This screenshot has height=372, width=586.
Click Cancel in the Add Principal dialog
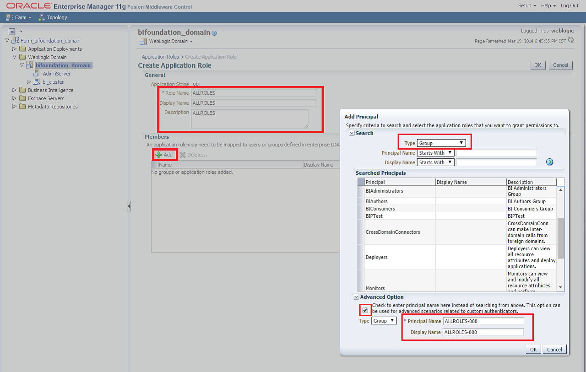click(554, 349)
